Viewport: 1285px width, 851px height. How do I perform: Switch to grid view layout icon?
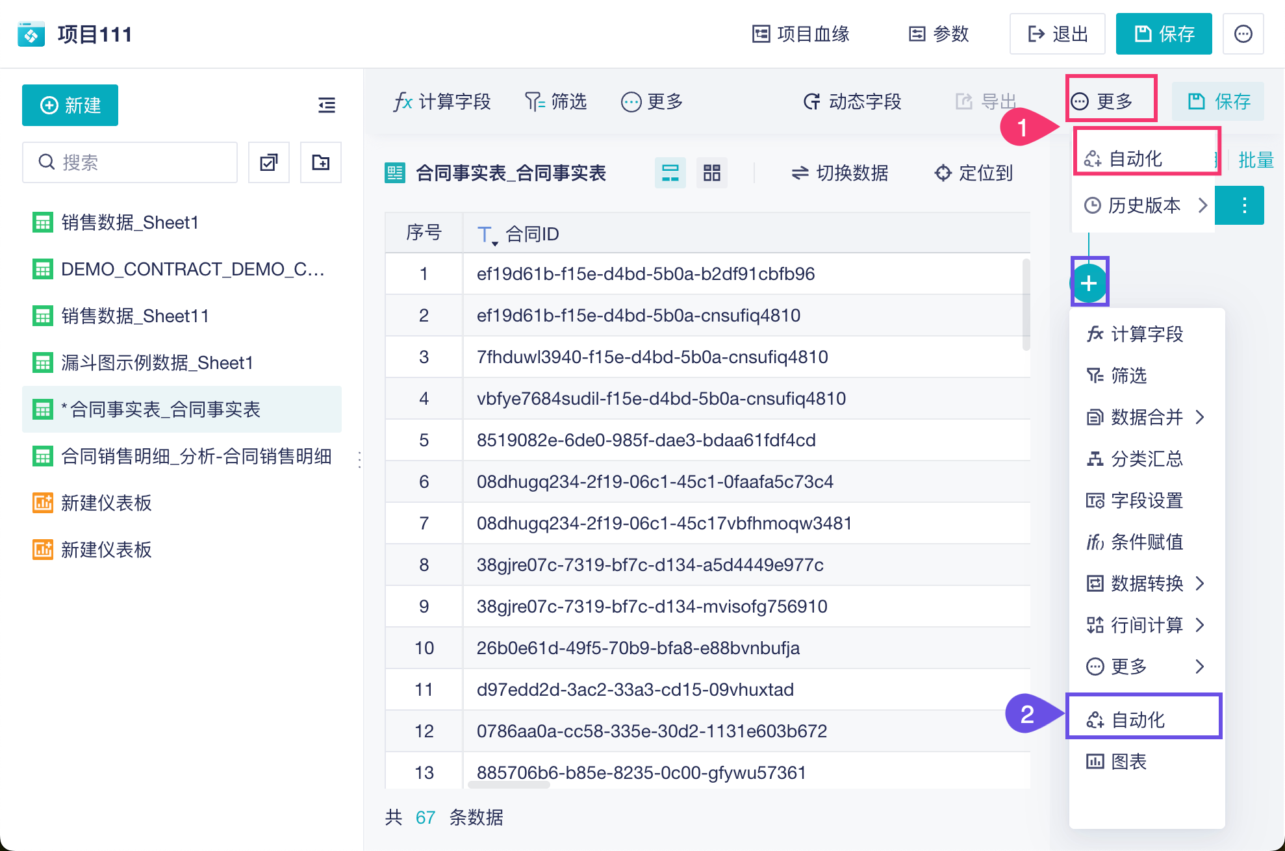coord(712,173)
